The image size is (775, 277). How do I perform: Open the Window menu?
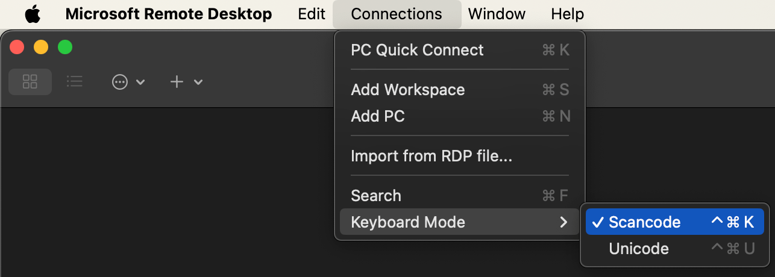coord(497,14)
